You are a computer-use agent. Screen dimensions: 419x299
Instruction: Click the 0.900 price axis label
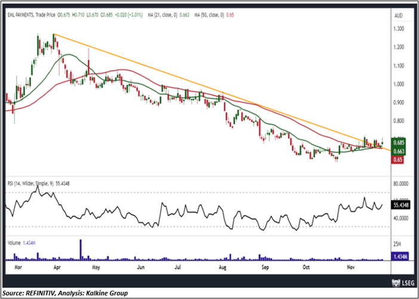coord(399,102)
